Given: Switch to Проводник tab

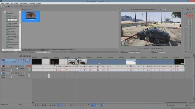Looking at the screenshot, I should (x=21, y=52).
